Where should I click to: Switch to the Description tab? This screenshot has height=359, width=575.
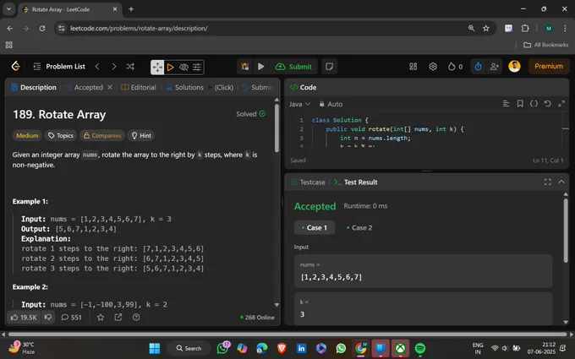click(x=34, y=87)
